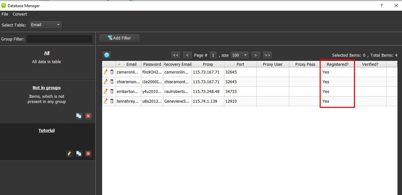Sort by the Proxy User column header
The image size is (402, 195).
273,64
